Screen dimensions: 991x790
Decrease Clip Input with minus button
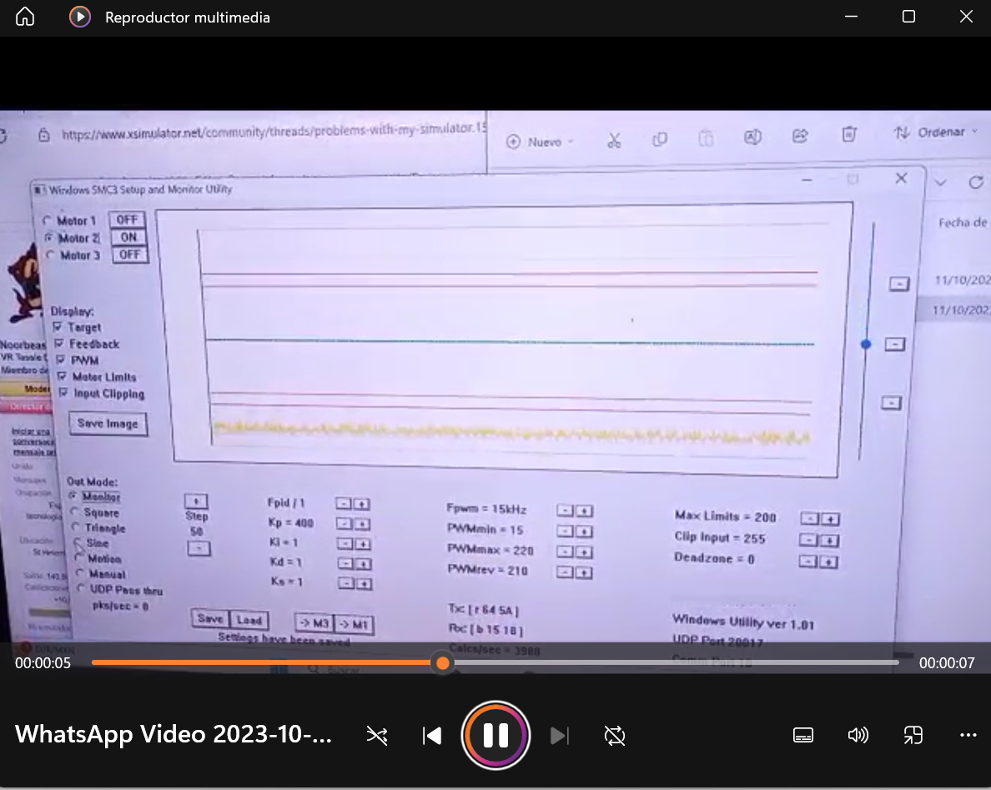click(809, 540)
